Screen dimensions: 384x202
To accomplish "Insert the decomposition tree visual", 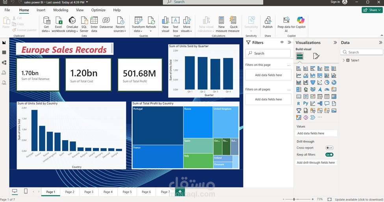I will pos(320,104).
